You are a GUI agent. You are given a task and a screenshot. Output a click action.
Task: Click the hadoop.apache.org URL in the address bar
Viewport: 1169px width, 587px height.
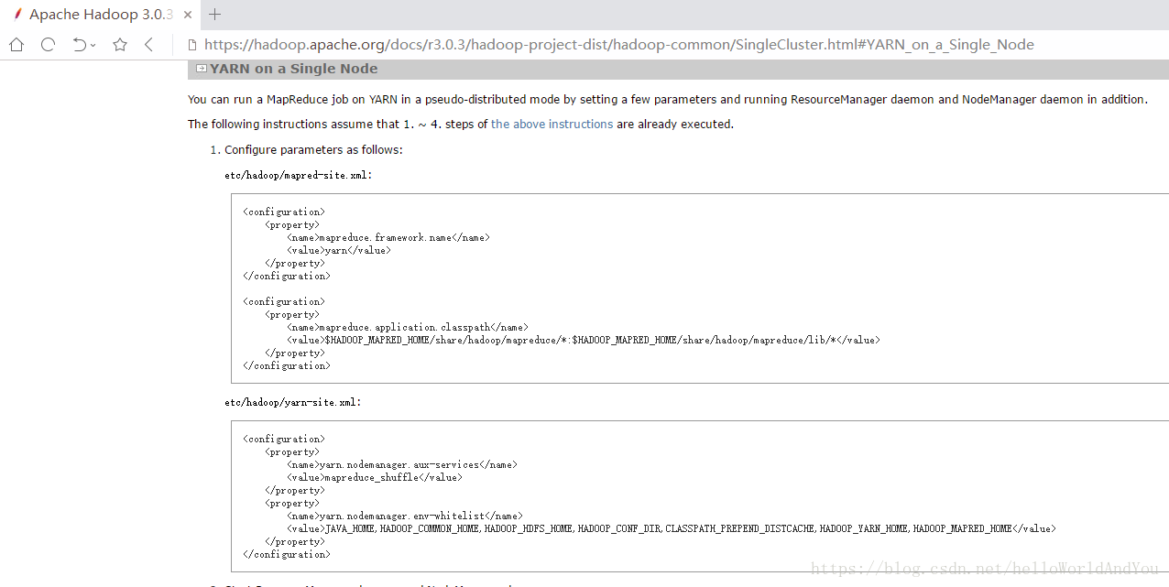click(x=619, y=44)
